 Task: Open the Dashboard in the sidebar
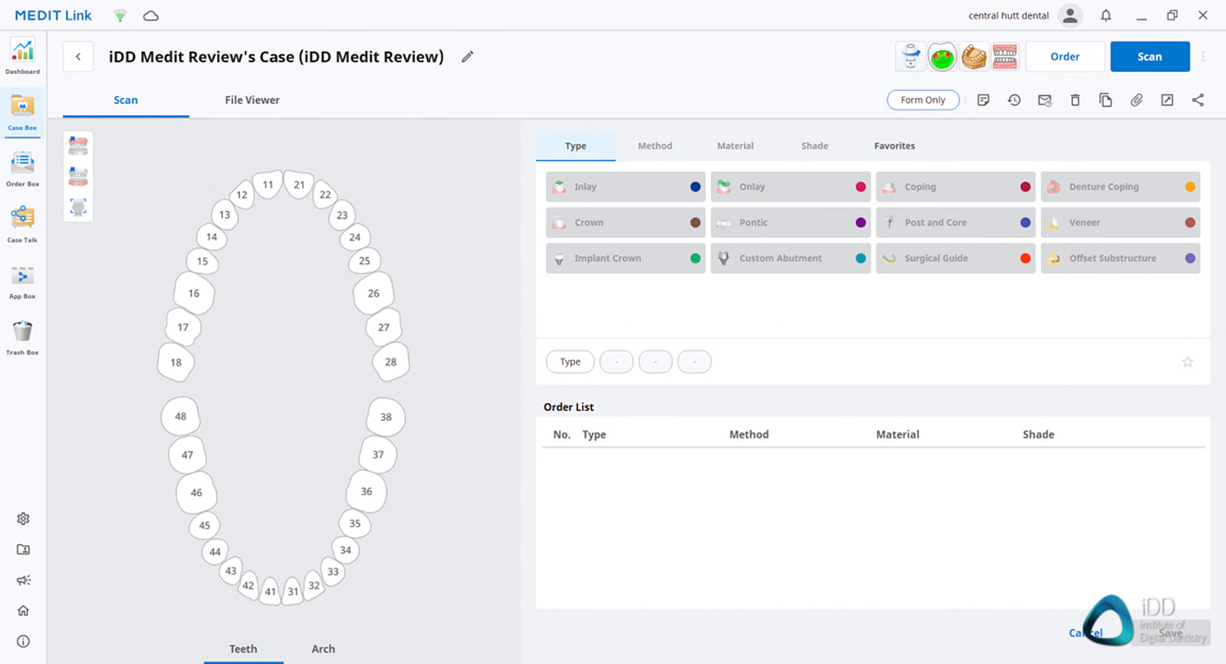[x=22, y=56]
